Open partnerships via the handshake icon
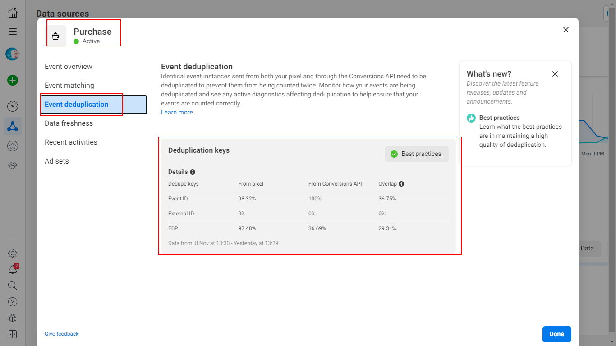 coord(12,165)
